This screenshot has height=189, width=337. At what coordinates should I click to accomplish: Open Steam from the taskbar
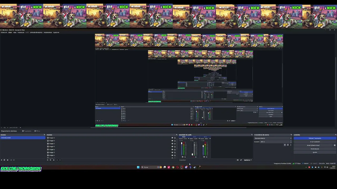pos(194,167)
